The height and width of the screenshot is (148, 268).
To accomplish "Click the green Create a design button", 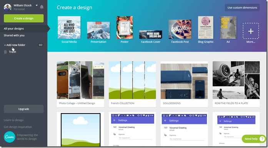I will coord(24,18).
